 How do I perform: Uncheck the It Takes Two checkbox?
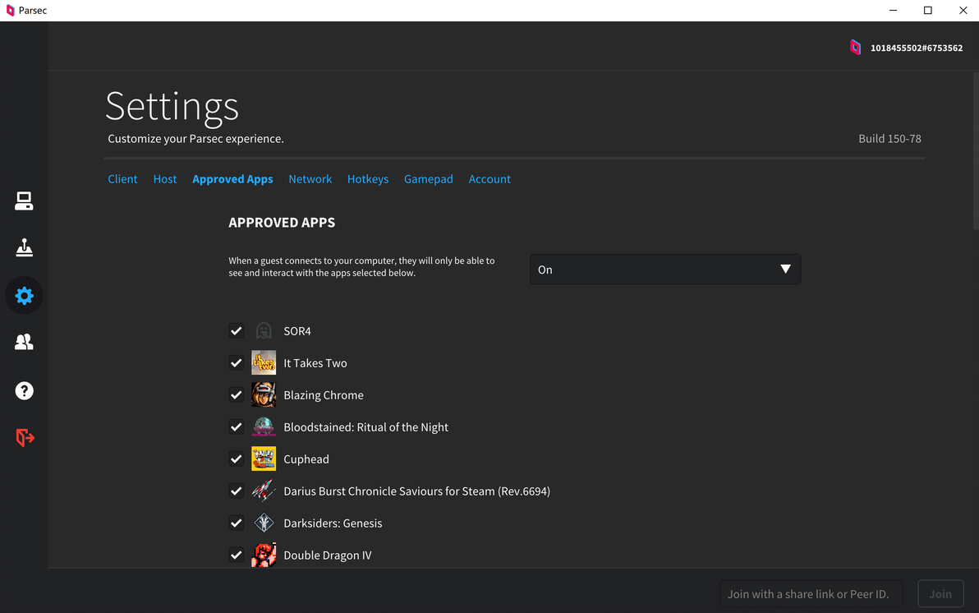pyautogui.click(x=237, y=363)
